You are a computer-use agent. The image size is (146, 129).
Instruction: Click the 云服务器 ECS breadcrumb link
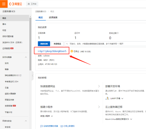click(41, 11)
